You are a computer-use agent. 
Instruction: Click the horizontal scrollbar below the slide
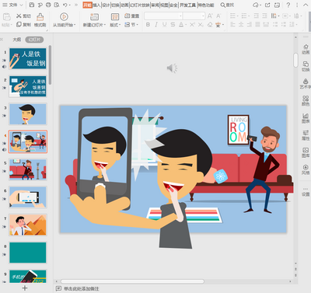132,281
